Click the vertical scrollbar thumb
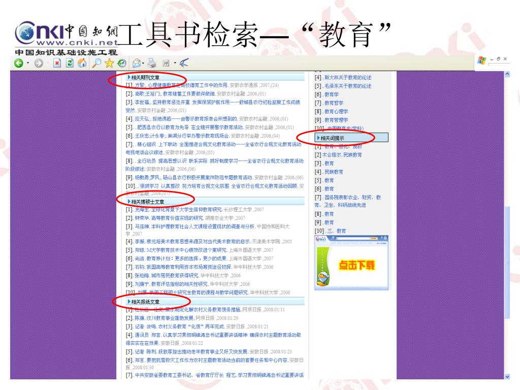Image resolution: width=520 pixels, height=390 pixels. (507, 263)
